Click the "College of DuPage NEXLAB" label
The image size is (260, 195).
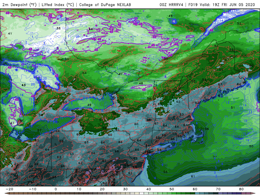point(105,5)
